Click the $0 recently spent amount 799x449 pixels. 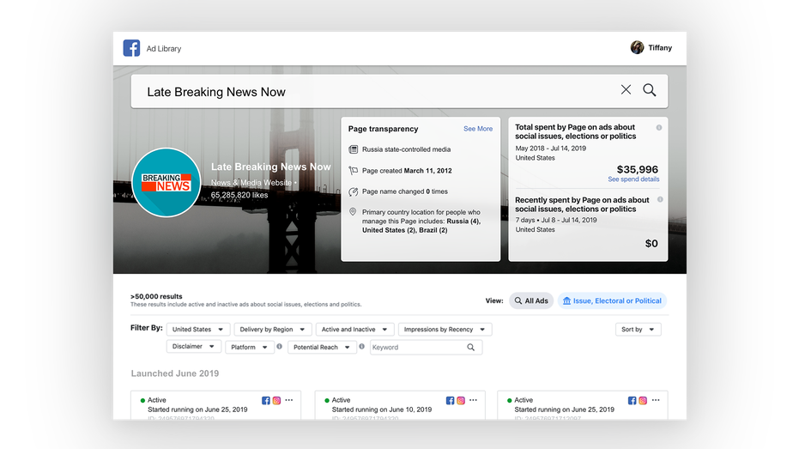click(651, 244)
